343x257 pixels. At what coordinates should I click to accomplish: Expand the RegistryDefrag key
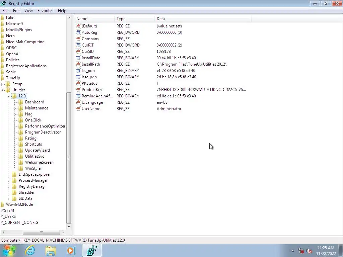(x=8, y=187)
